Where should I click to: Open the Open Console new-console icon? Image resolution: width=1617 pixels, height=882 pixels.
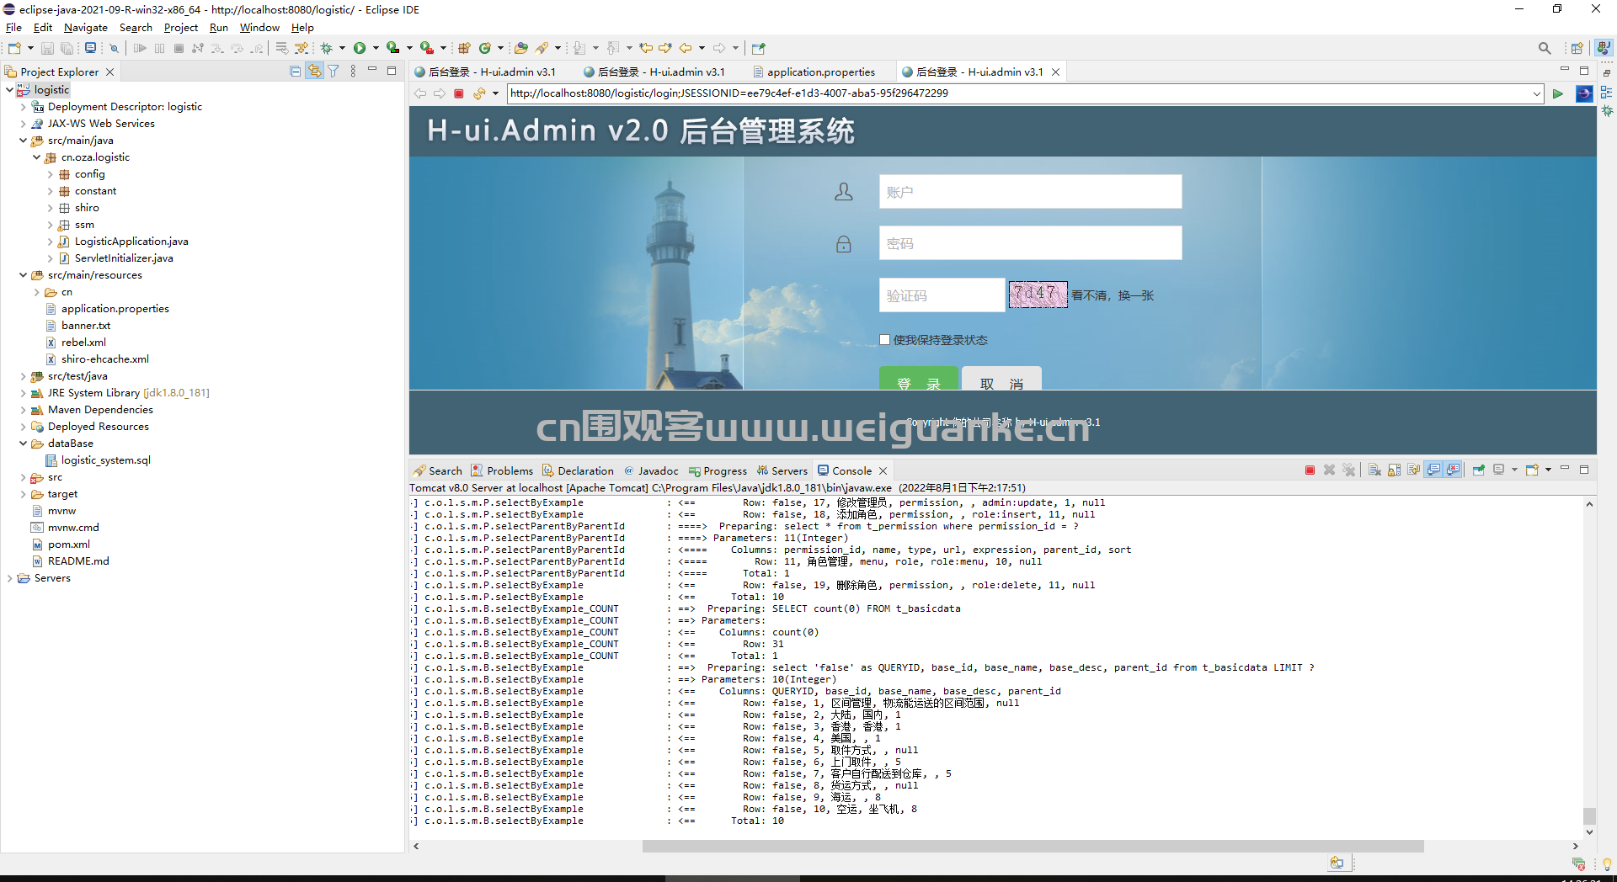coord(1533,470)
